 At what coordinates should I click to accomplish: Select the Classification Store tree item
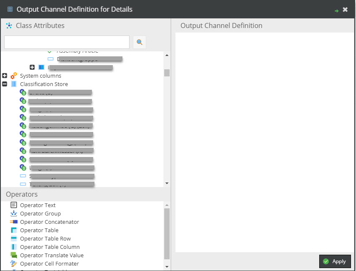point(44,84)
